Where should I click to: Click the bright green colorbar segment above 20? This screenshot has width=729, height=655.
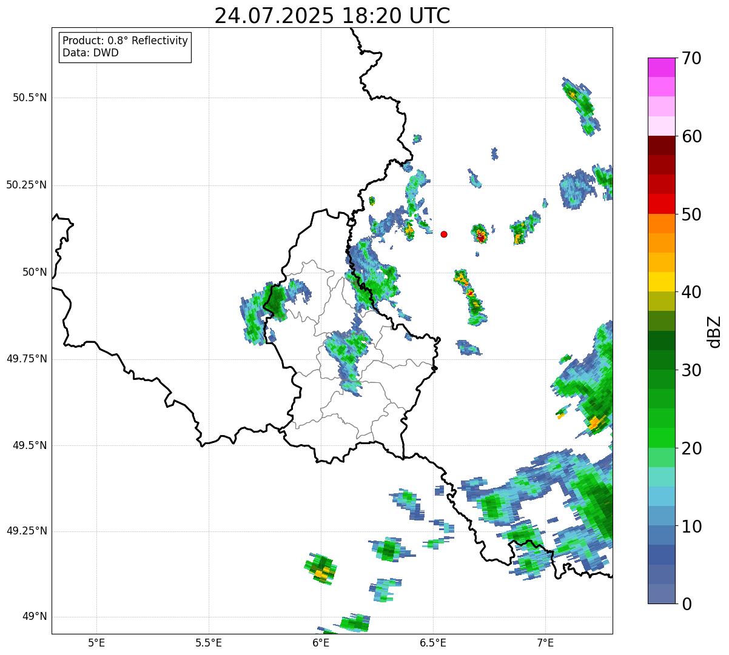(x=661, y=438)
